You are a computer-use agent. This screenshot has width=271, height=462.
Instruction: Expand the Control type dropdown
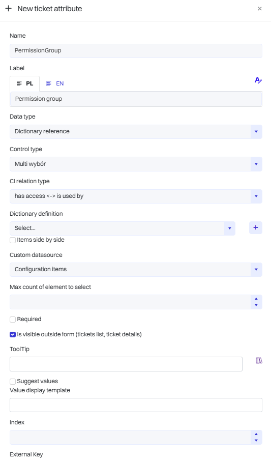click(136, 164)
